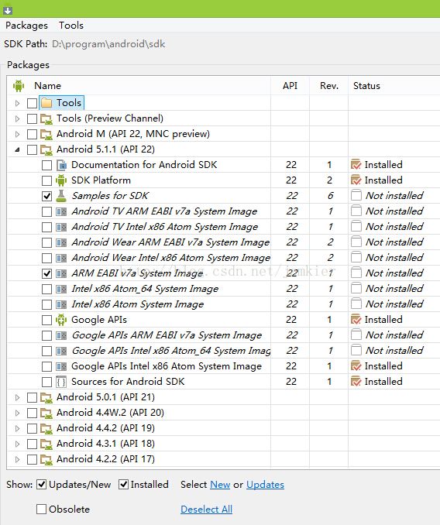This screenshot has width=440, height=525.
Task: Select the Android TV Intel x86 Atom System Image row
Action: point(224,227)
